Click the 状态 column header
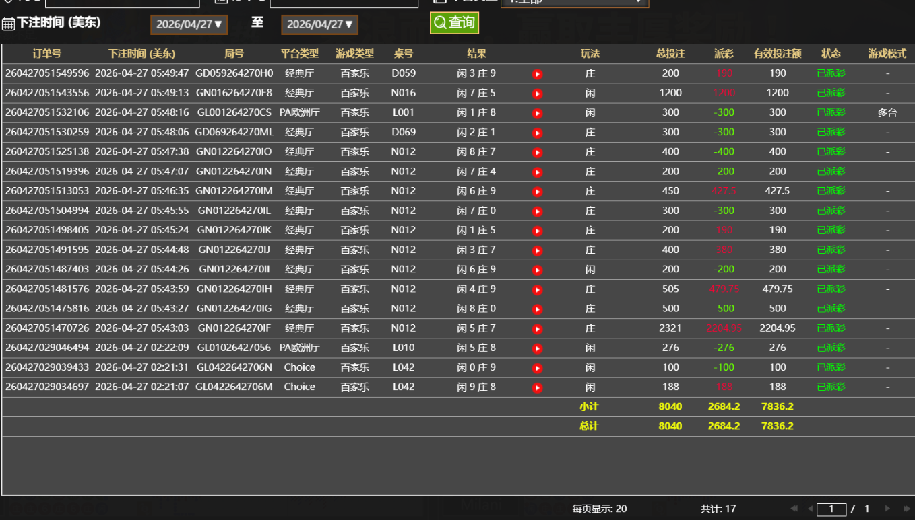Screen dimensions: 915x520 [831, 54]
